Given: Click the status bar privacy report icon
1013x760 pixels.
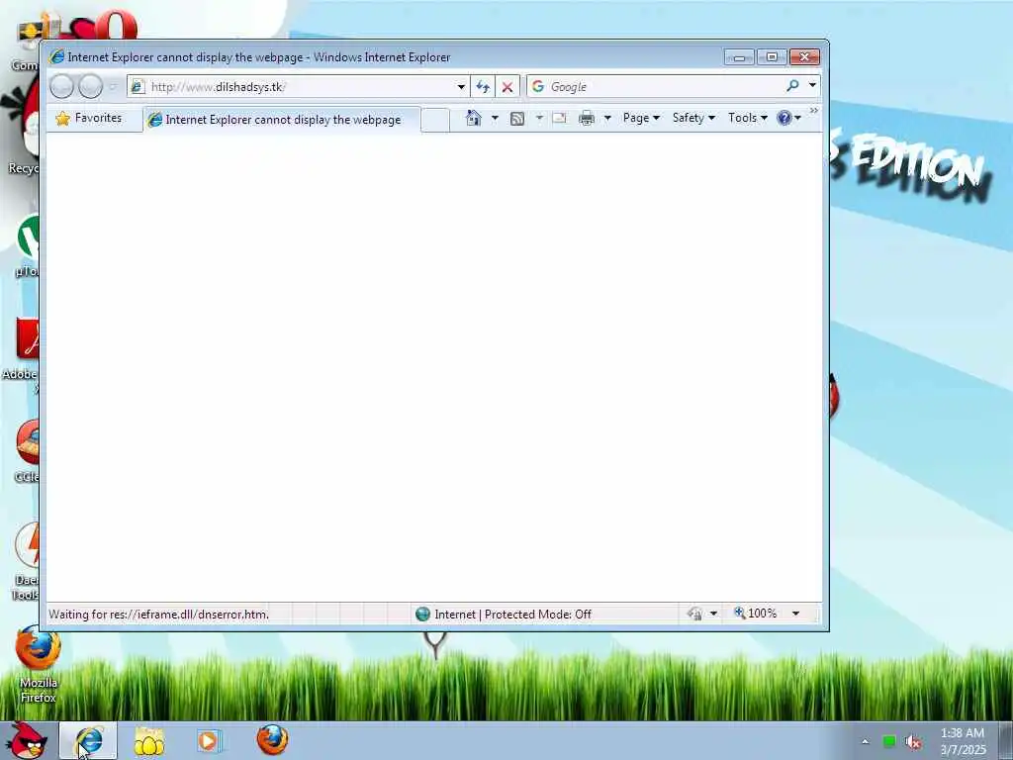Looking at the screenshot, I should (x=695, y=614).
